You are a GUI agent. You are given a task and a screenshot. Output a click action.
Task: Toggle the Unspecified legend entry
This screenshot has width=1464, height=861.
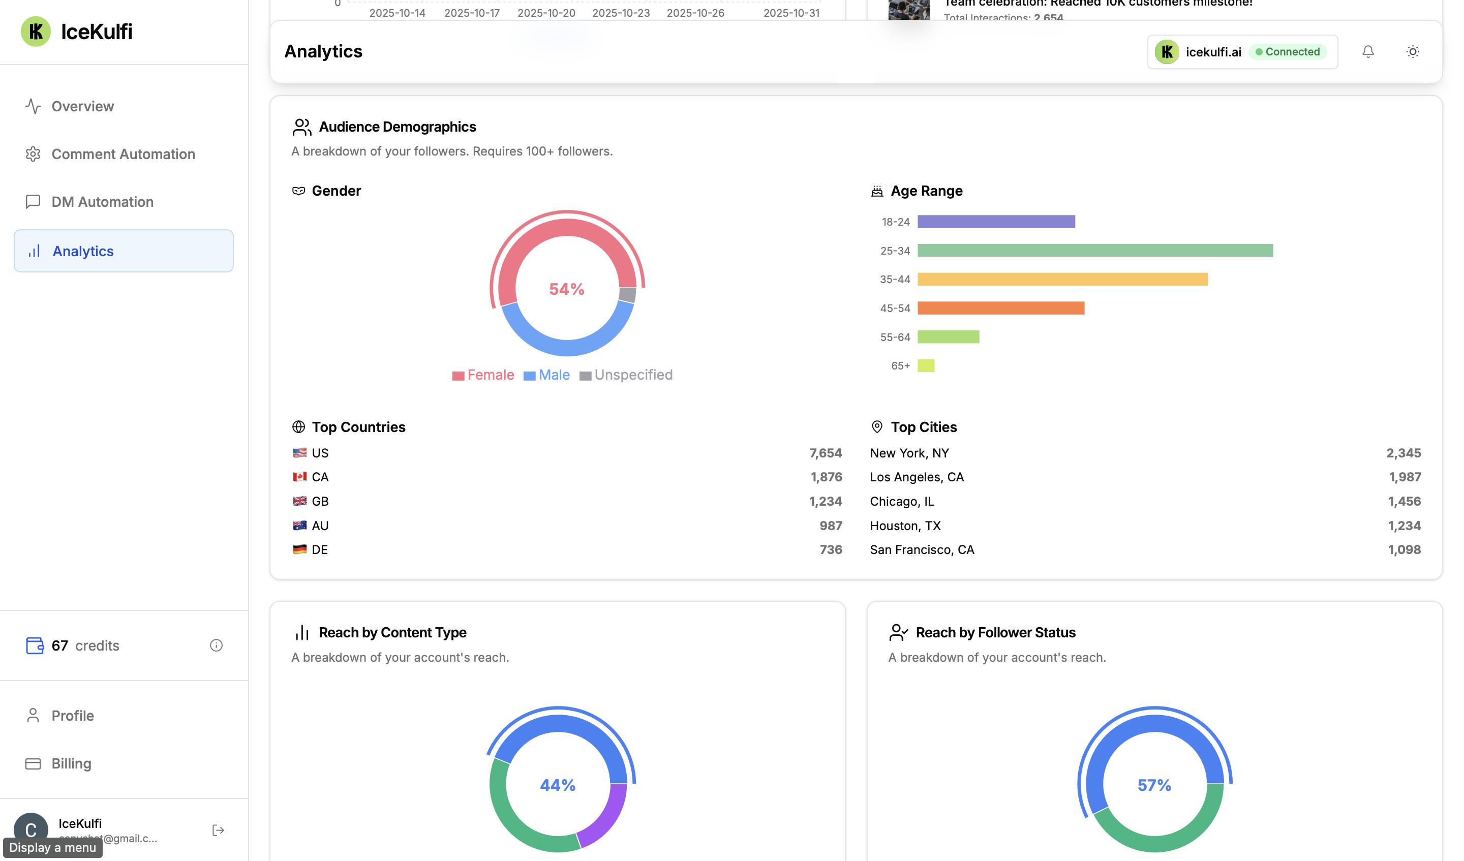pyautogui.click(x=626, y=375)
